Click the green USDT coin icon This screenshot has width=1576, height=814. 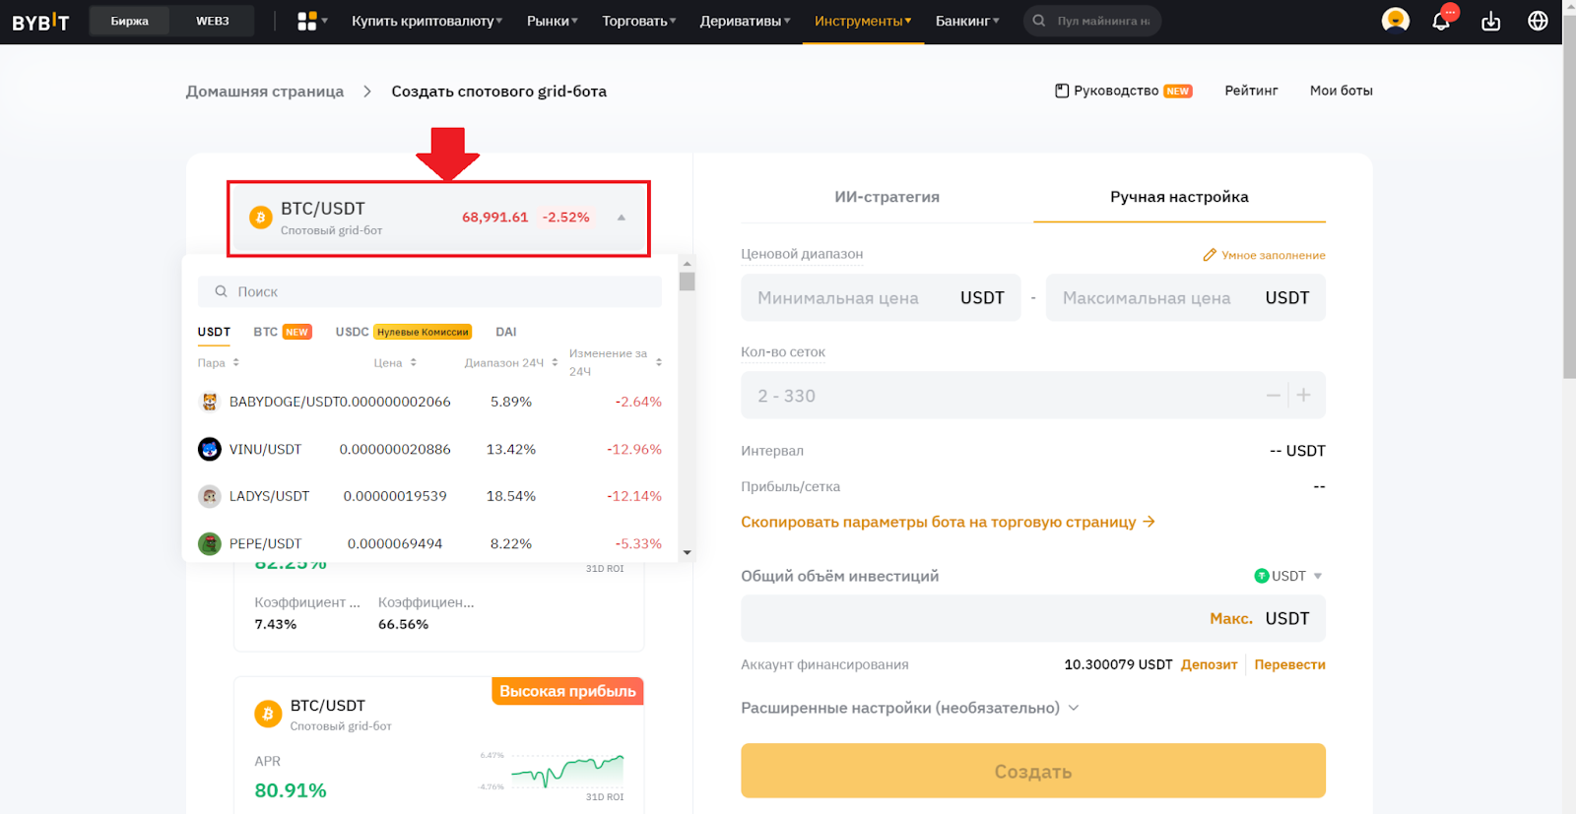pyautogui.click(x=1262, y=576)
